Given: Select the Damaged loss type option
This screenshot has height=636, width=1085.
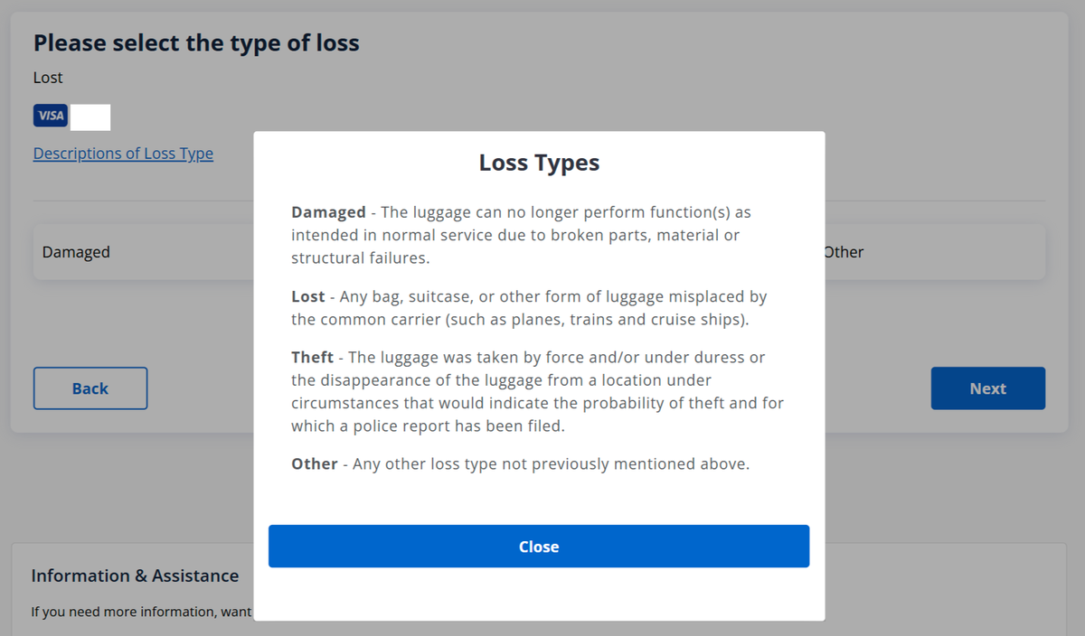Looking at the screenshot, I should pyautogui.click(x=76, y=252).
